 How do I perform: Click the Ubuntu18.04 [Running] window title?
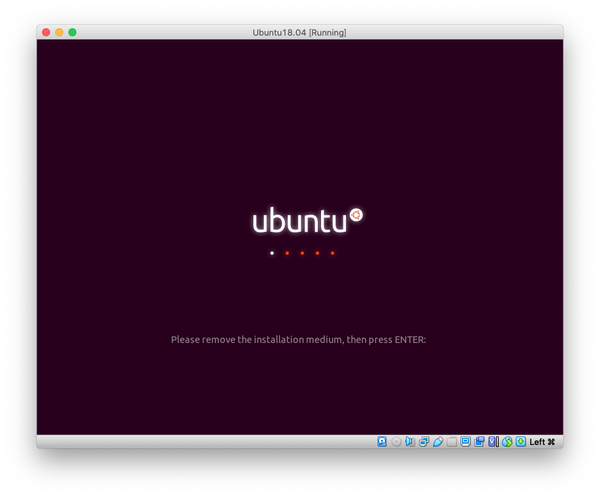coord(299,32)
